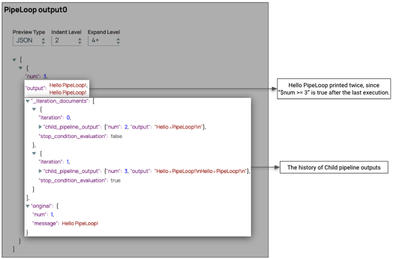Collapse the "original" object node
The width and height of the screenshot is (415, 259).
click(27, 206)
